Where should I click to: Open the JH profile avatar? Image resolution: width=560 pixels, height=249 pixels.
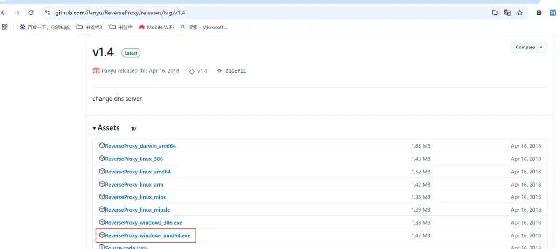coord(553,13)
